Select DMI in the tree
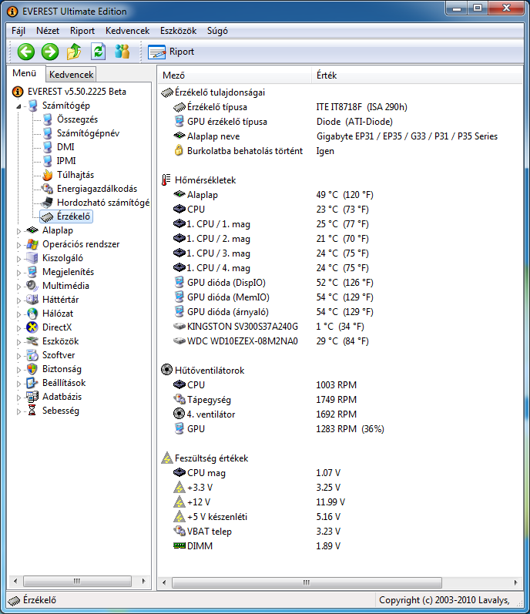 pyautogui.click(x=65, y=147)
